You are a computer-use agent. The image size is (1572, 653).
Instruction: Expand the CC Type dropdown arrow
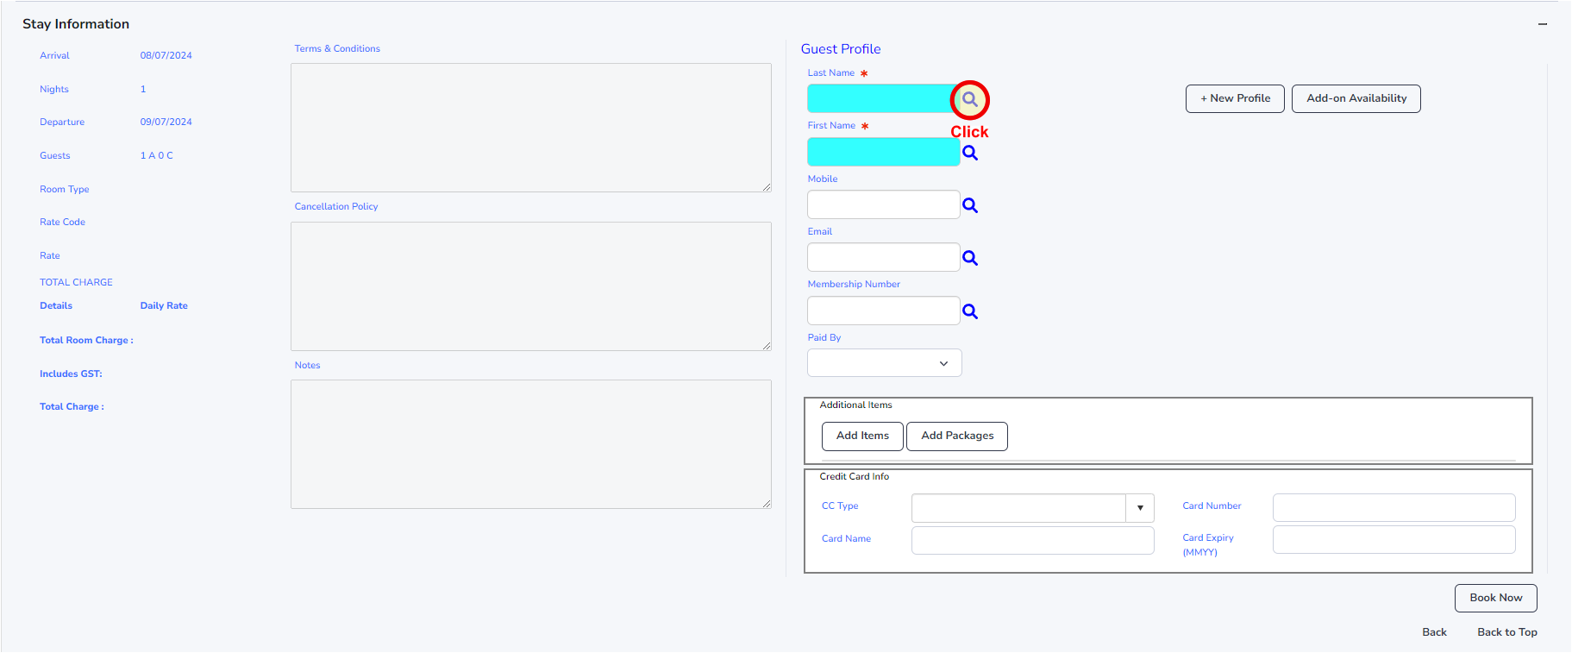click(x=1140, y=508)
